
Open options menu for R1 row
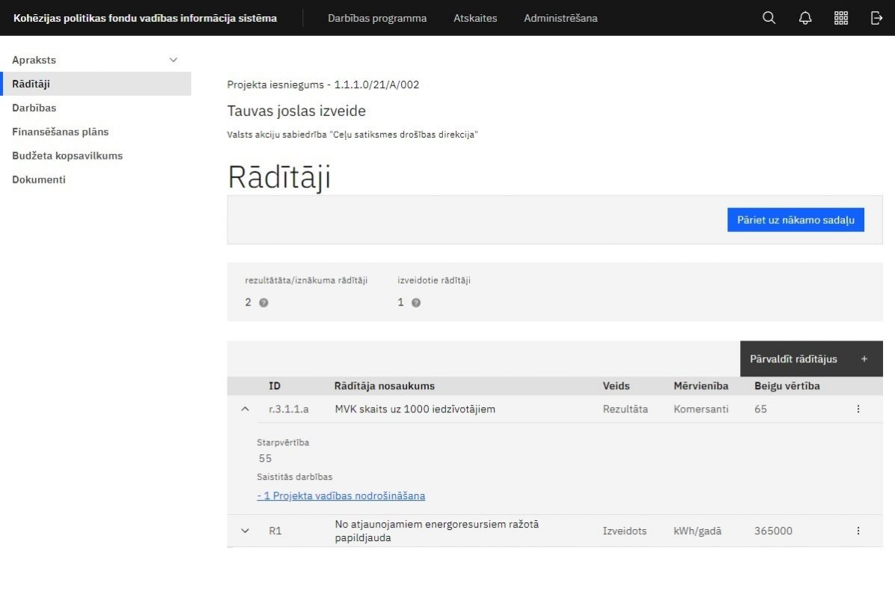(858, 531)
